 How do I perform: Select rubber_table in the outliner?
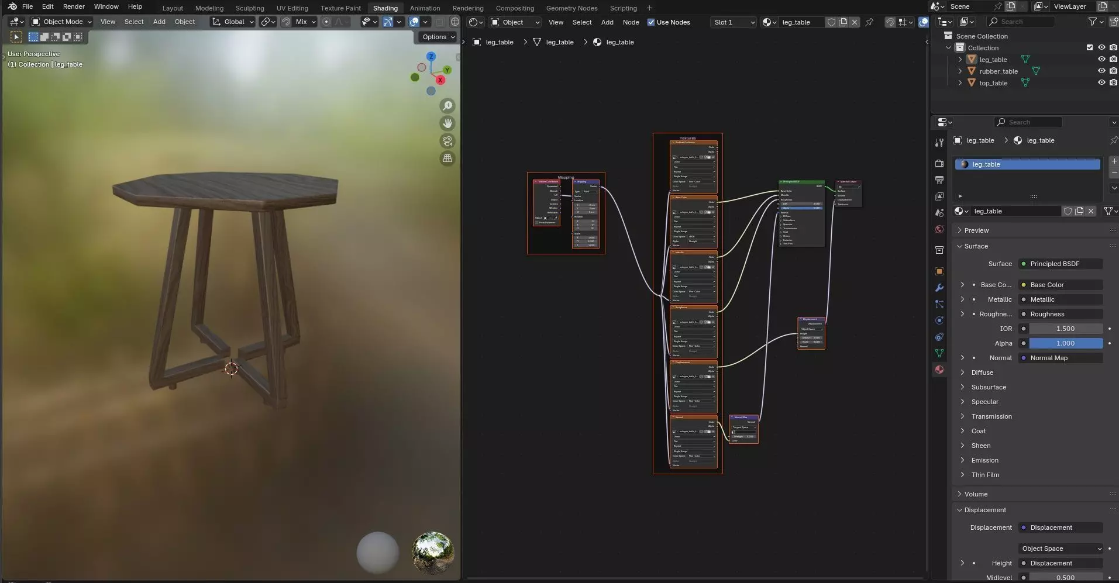(999, 71)
